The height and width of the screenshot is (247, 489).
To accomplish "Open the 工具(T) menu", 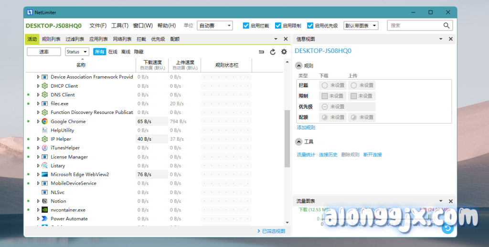I will click(119, 26).
